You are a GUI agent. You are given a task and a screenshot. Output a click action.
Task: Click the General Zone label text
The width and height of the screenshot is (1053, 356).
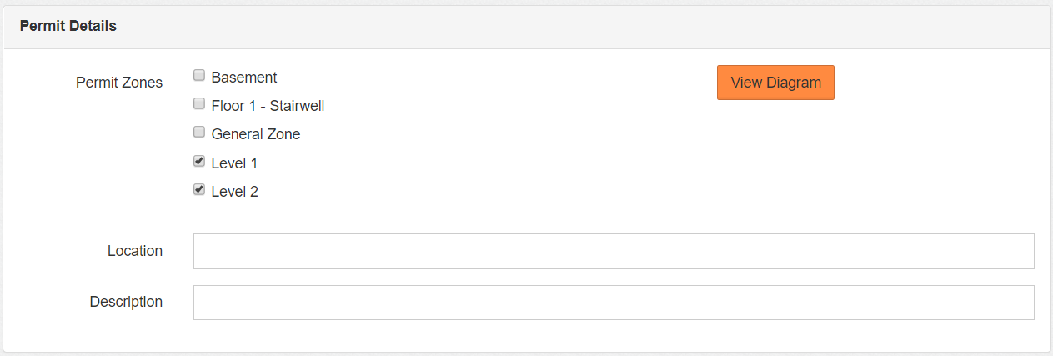coord(256,134)
